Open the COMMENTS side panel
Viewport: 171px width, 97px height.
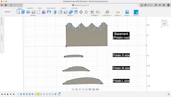click(2, 38)
